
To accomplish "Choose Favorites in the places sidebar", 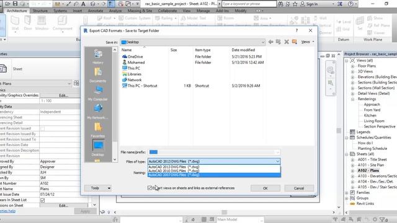I will (98, 130).
